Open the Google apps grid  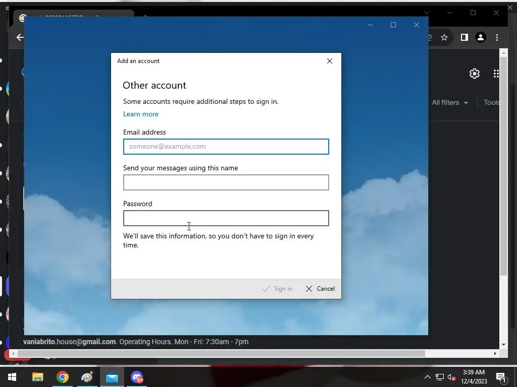(x=496, y=74)
